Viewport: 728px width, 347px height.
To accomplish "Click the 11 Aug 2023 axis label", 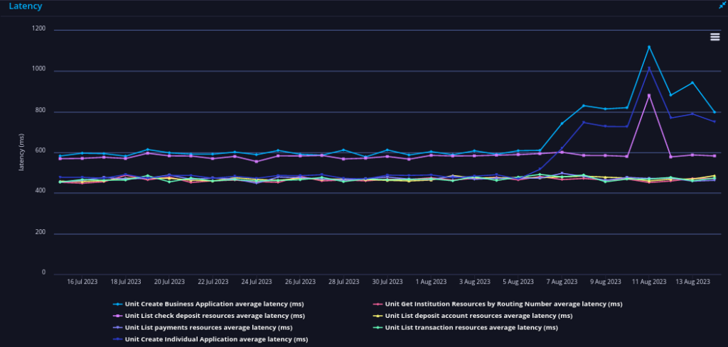I will [x=649, y=282].
